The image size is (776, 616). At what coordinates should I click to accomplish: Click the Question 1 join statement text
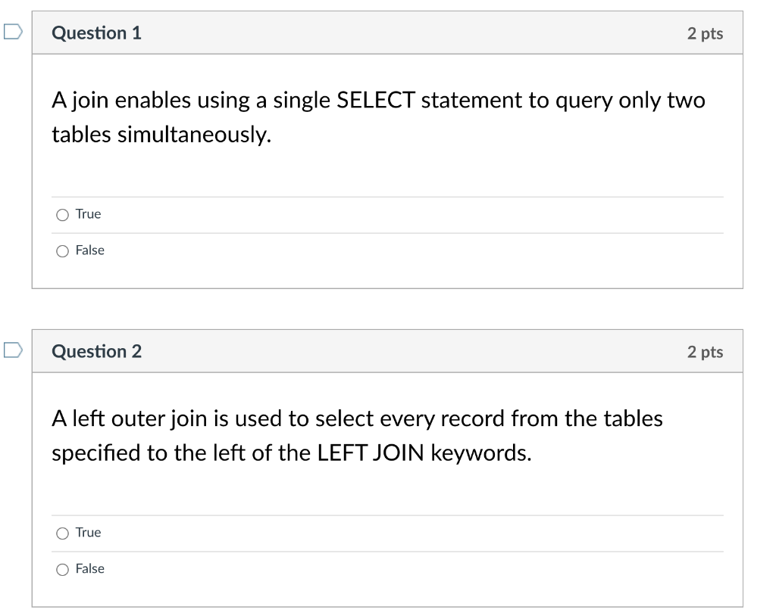[x=379, y=117]
